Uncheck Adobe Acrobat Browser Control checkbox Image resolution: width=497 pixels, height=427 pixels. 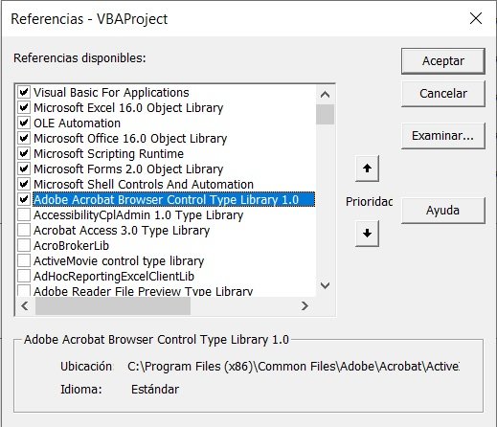click(x=24, y=200)
